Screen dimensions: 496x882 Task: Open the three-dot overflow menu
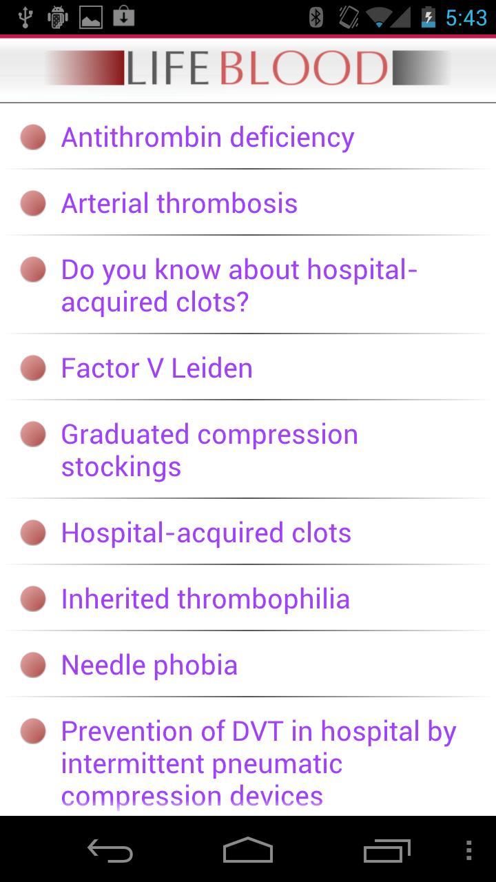click(x=468, y=850)
